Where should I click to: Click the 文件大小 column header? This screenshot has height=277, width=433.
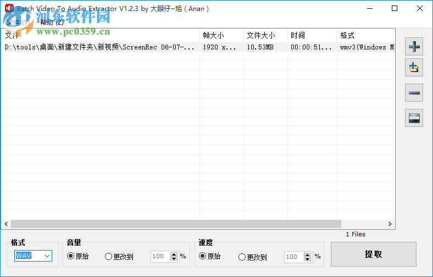coord(265,35)
